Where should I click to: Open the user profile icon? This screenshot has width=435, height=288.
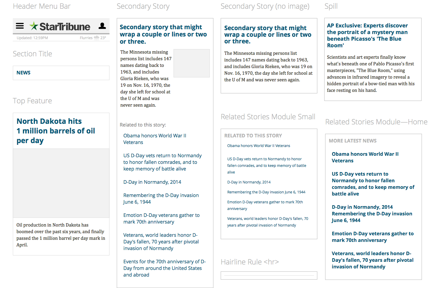coord(102,26)
